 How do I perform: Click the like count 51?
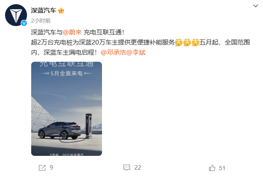[222, 168]
